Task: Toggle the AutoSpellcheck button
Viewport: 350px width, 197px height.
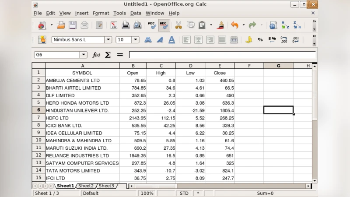Action: 164,25
